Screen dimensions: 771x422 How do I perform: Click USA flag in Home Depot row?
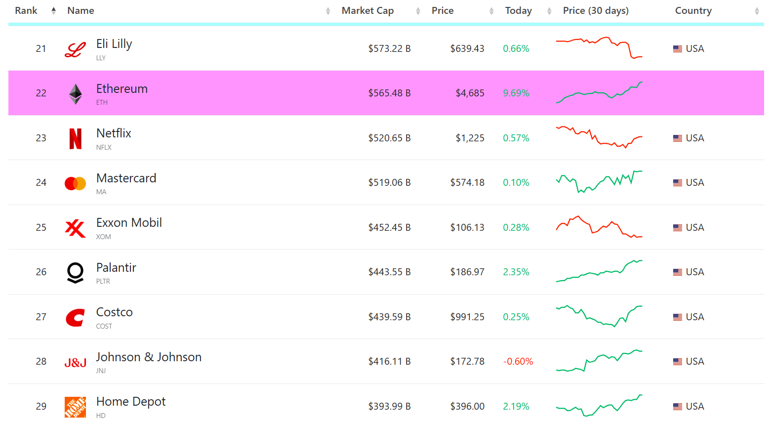point(678,407)
